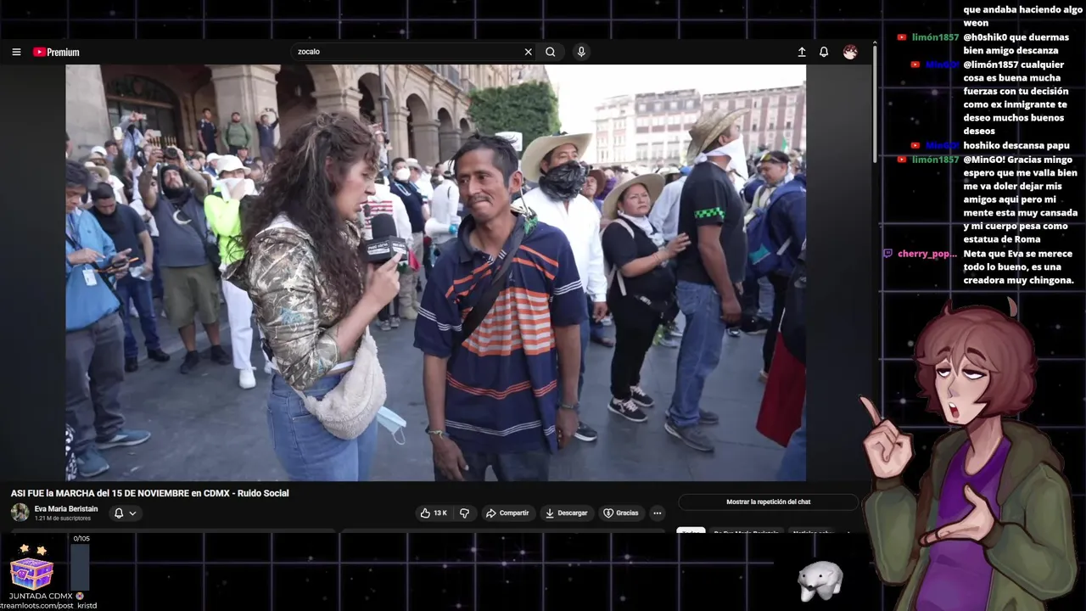The image size is (1086, 611).
Task: Click the Compartir share button
Action: pos(507,513)
